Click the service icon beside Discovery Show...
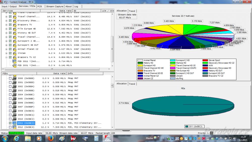 pos(15,21)
